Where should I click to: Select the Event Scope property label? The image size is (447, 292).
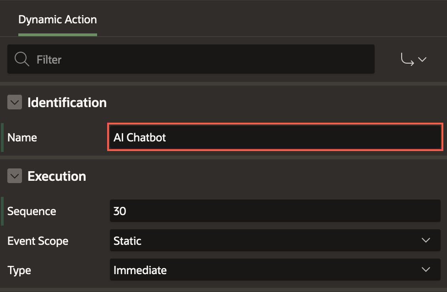38,241
